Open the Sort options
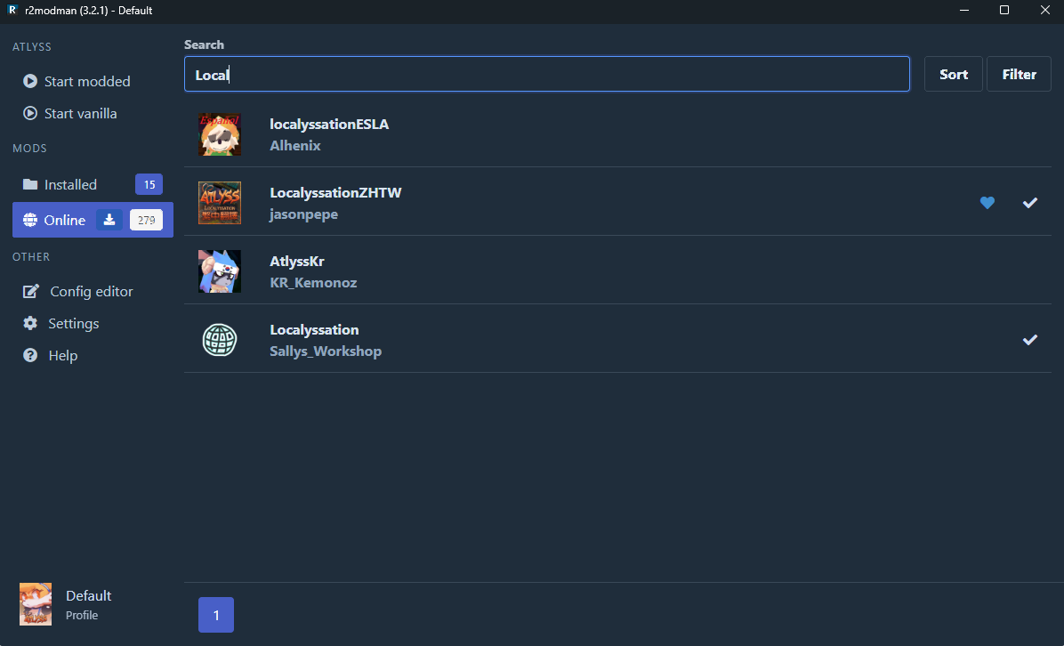 click(954, 74)
